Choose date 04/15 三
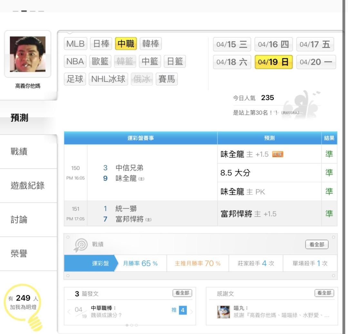Viewport: 348px width, 334px height. pos(232,44)
